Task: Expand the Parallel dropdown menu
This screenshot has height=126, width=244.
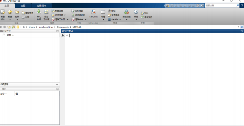Action: click(x=120, y=19)
